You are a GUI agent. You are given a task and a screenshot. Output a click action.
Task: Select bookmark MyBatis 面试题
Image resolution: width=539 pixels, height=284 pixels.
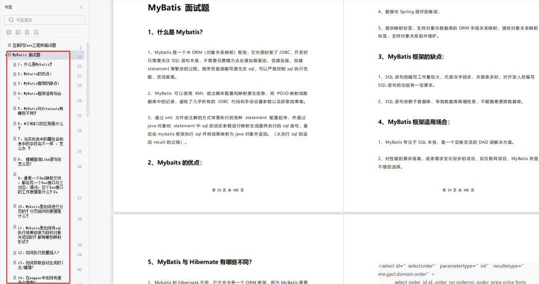click(26, 55)
